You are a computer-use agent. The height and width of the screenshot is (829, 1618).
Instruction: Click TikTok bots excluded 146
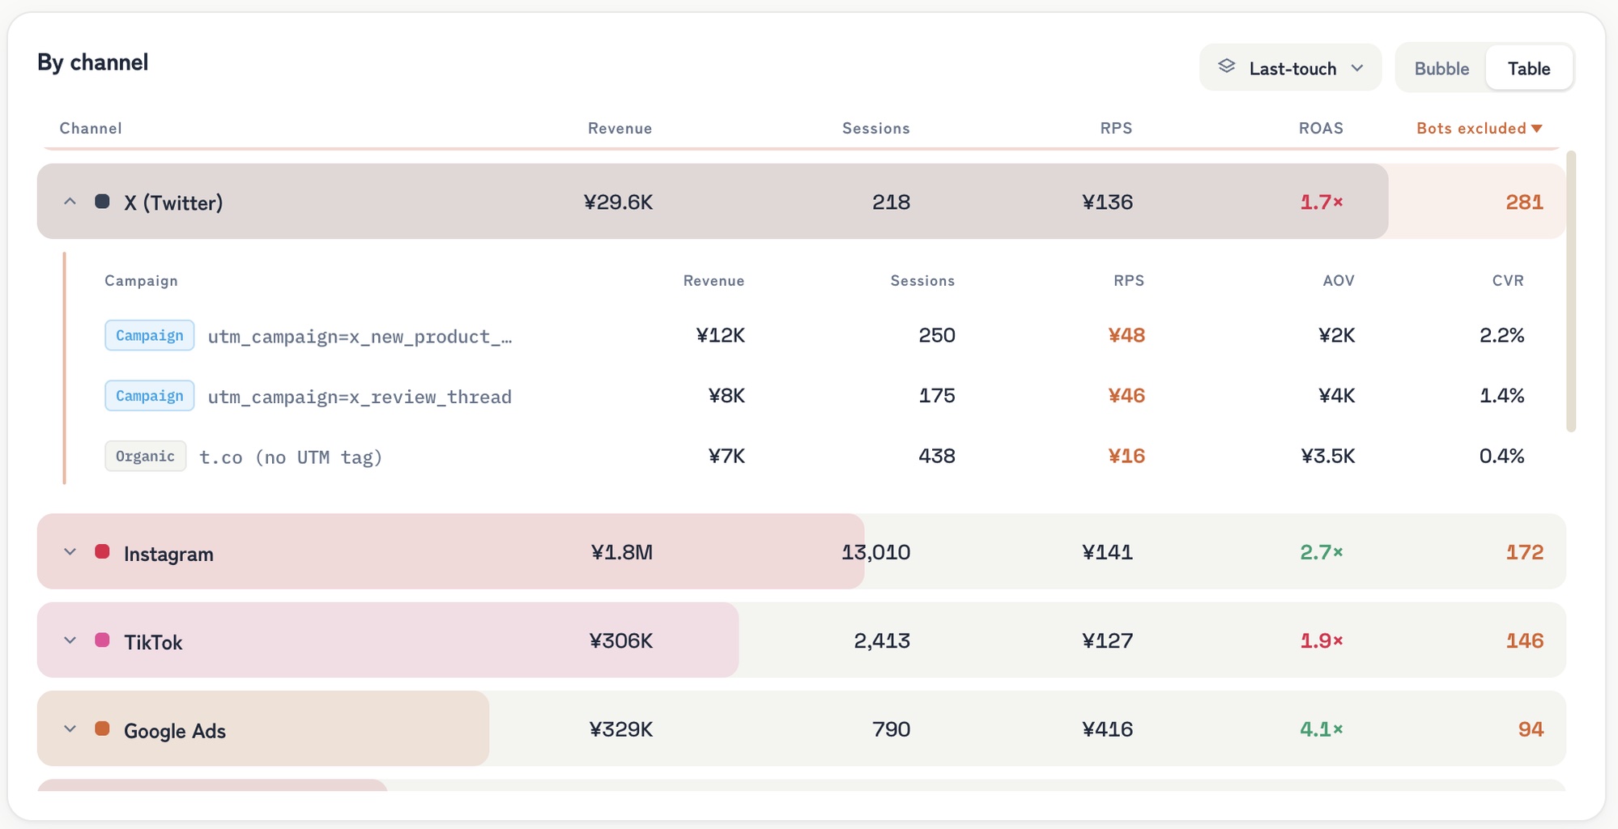pyautogui.click(x=1524, y=640)
